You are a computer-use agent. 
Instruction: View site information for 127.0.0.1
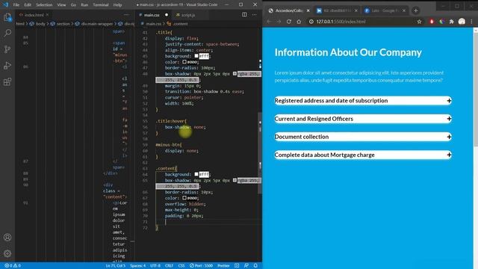(311, 22)
